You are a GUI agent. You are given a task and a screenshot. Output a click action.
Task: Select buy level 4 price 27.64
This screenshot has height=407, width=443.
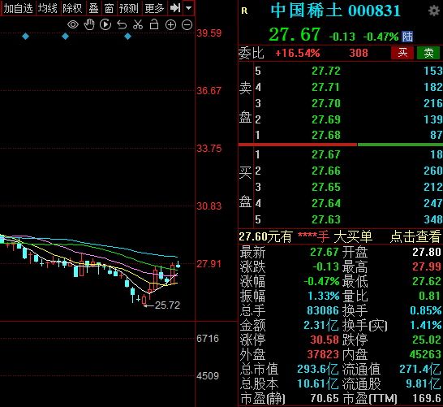326,203
